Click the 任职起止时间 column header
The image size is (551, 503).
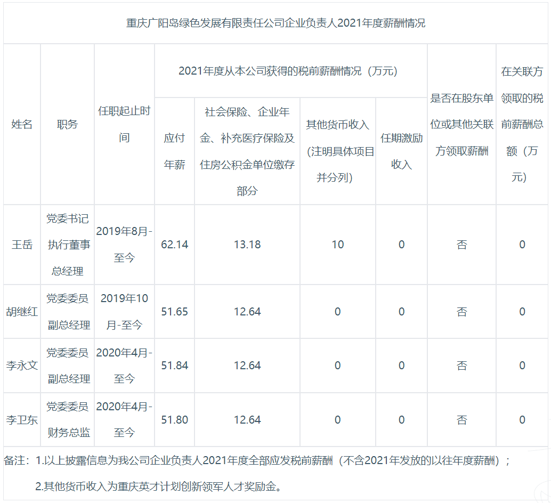[x=124, y=124]
